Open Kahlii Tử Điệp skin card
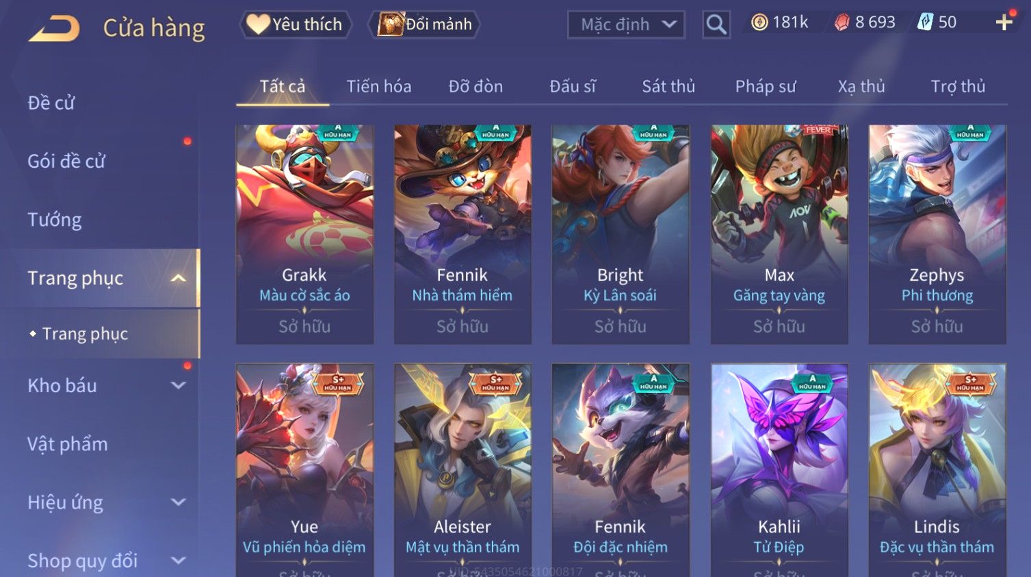 tap(779, 470)
